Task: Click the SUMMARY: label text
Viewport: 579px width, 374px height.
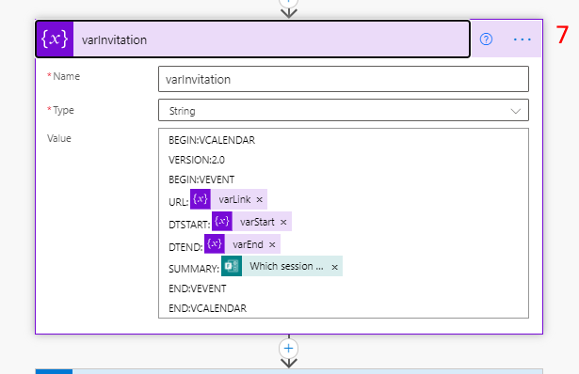Action: pyautogui.click(x=194, y=269)
